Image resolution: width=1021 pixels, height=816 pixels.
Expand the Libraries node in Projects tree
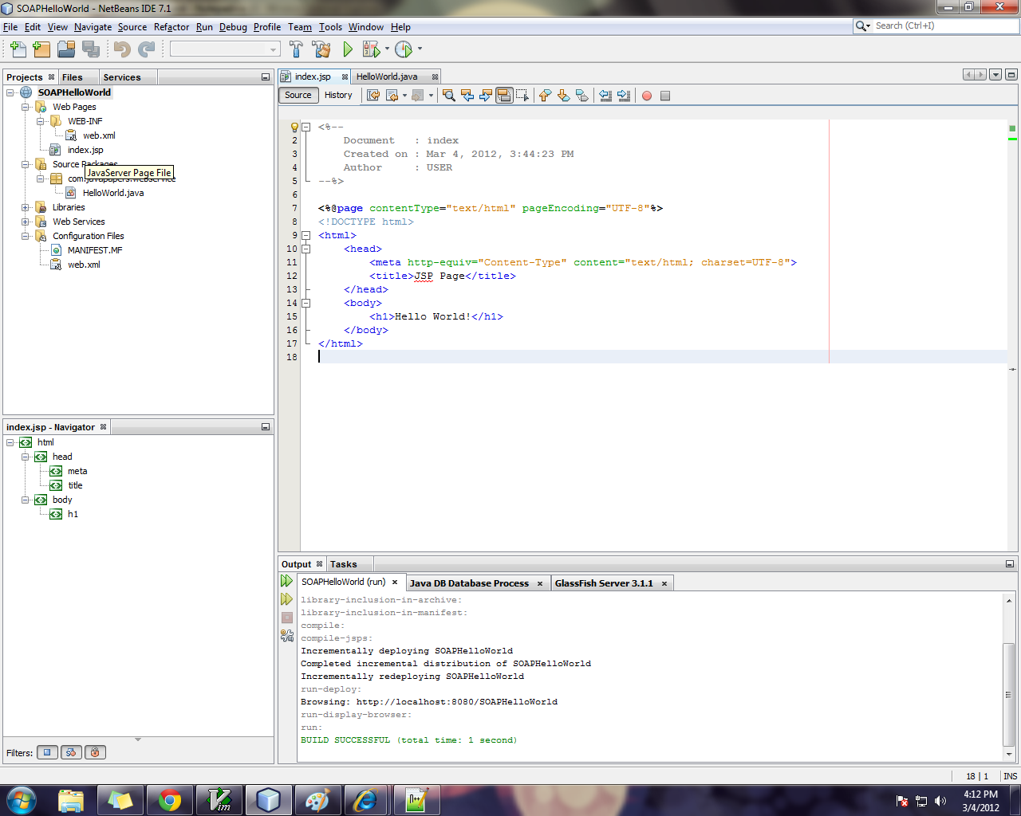(x=26, y=206)
